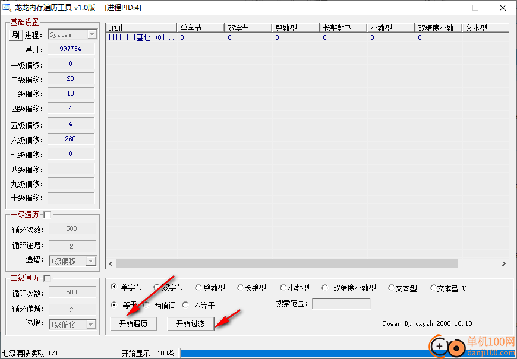Select the [[[[[[[[基址]+8]... result row

tap(307, 37)
